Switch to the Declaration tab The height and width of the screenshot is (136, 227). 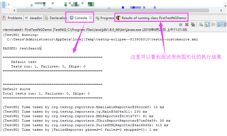[x=56, y=18]
